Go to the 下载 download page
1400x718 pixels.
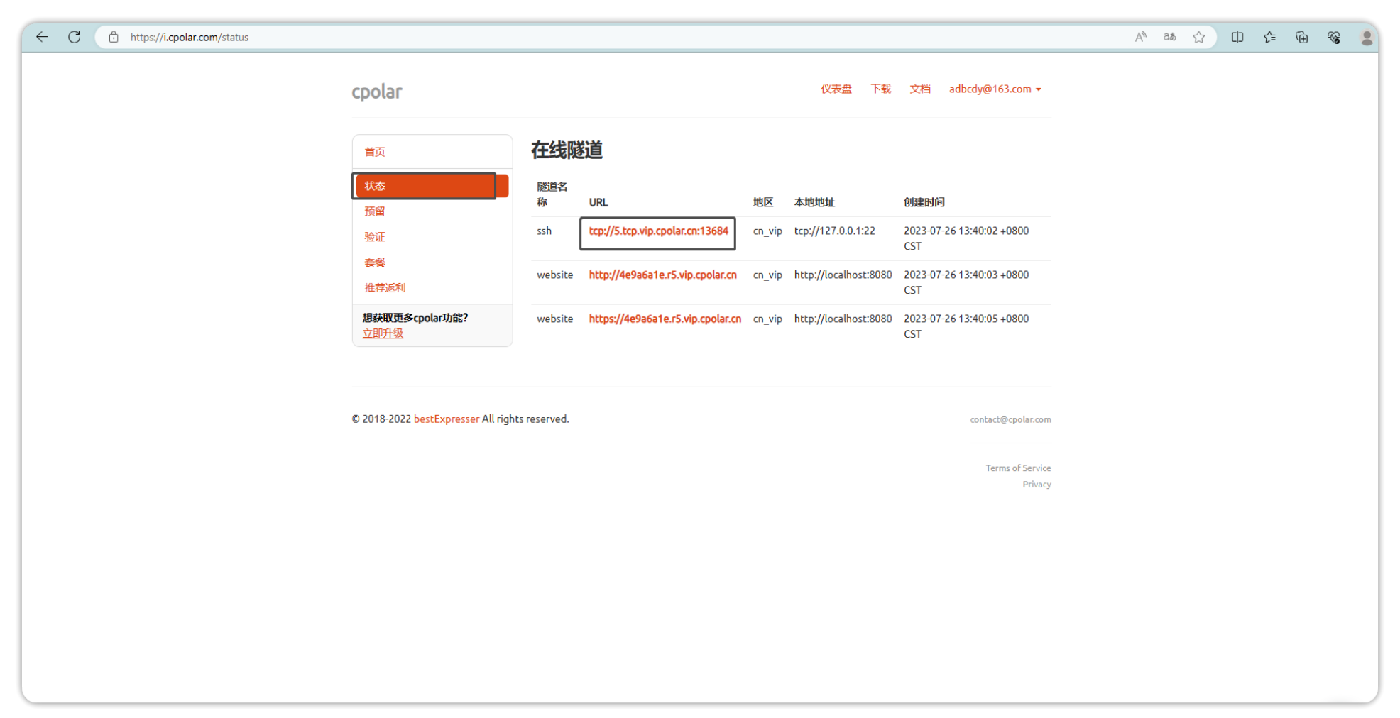tap(880, 89)
